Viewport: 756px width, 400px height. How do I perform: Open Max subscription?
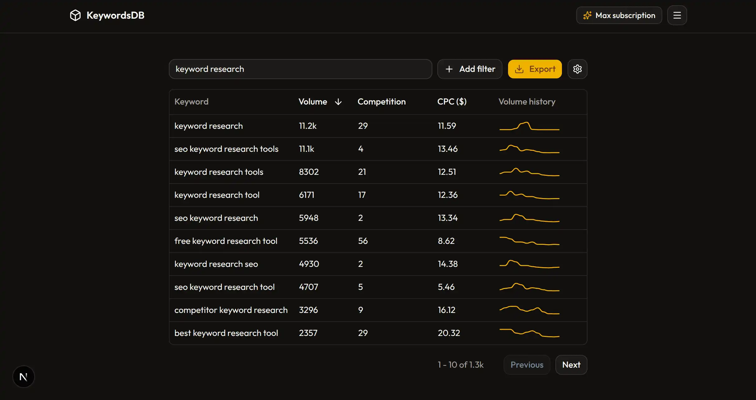click(619, 15)
